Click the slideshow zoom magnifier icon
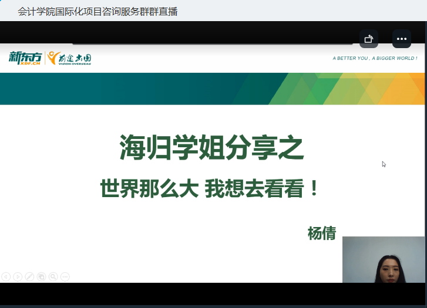 tap(53, 276)
